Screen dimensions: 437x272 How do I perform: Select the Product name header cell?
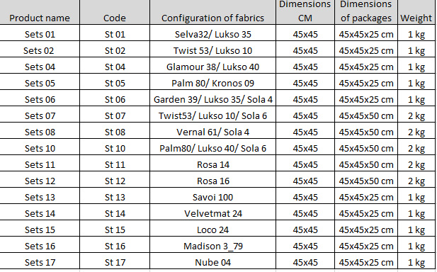point(40,12)
